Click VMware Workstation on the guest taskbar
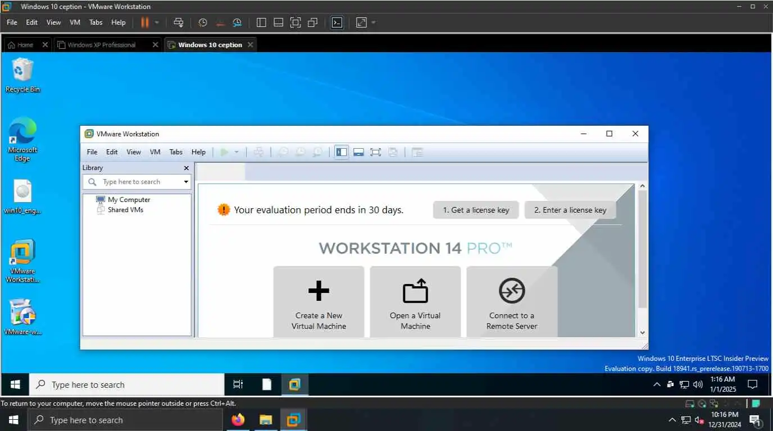Viewport: 773px width, 431px height. [295, 384]
